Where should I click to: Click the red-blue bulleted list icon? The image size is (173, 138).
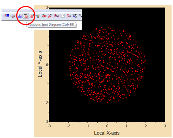[7, 16]
